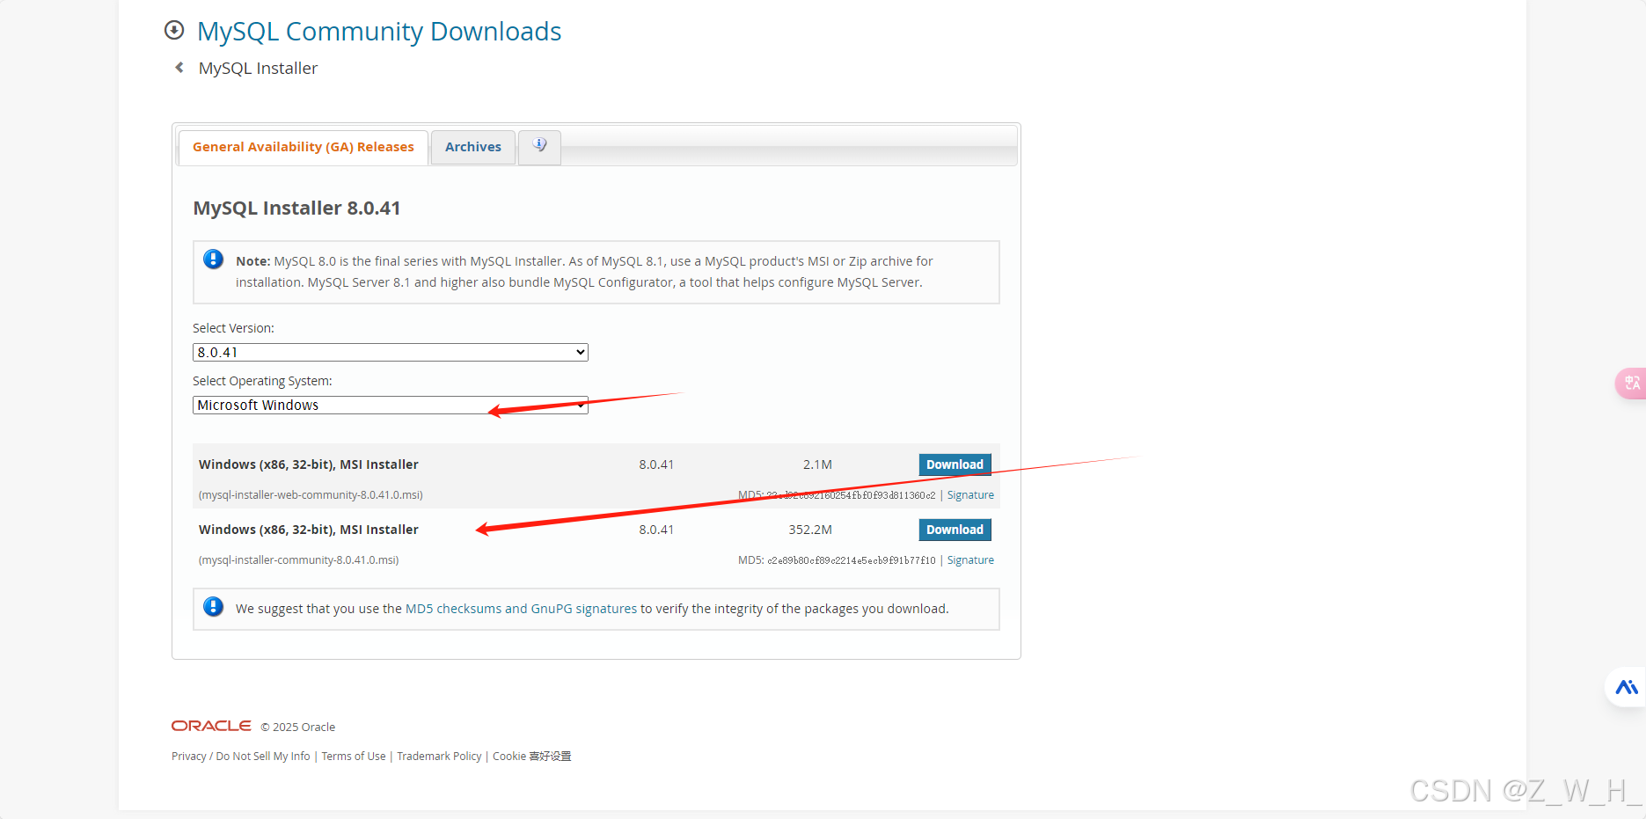
Task: Download the 352.2M community MSI installer
Action: pos(955,530)
